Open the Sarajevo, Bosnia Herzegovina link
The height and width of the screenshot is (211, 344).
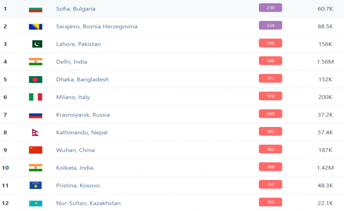click(x=97, y=27)
